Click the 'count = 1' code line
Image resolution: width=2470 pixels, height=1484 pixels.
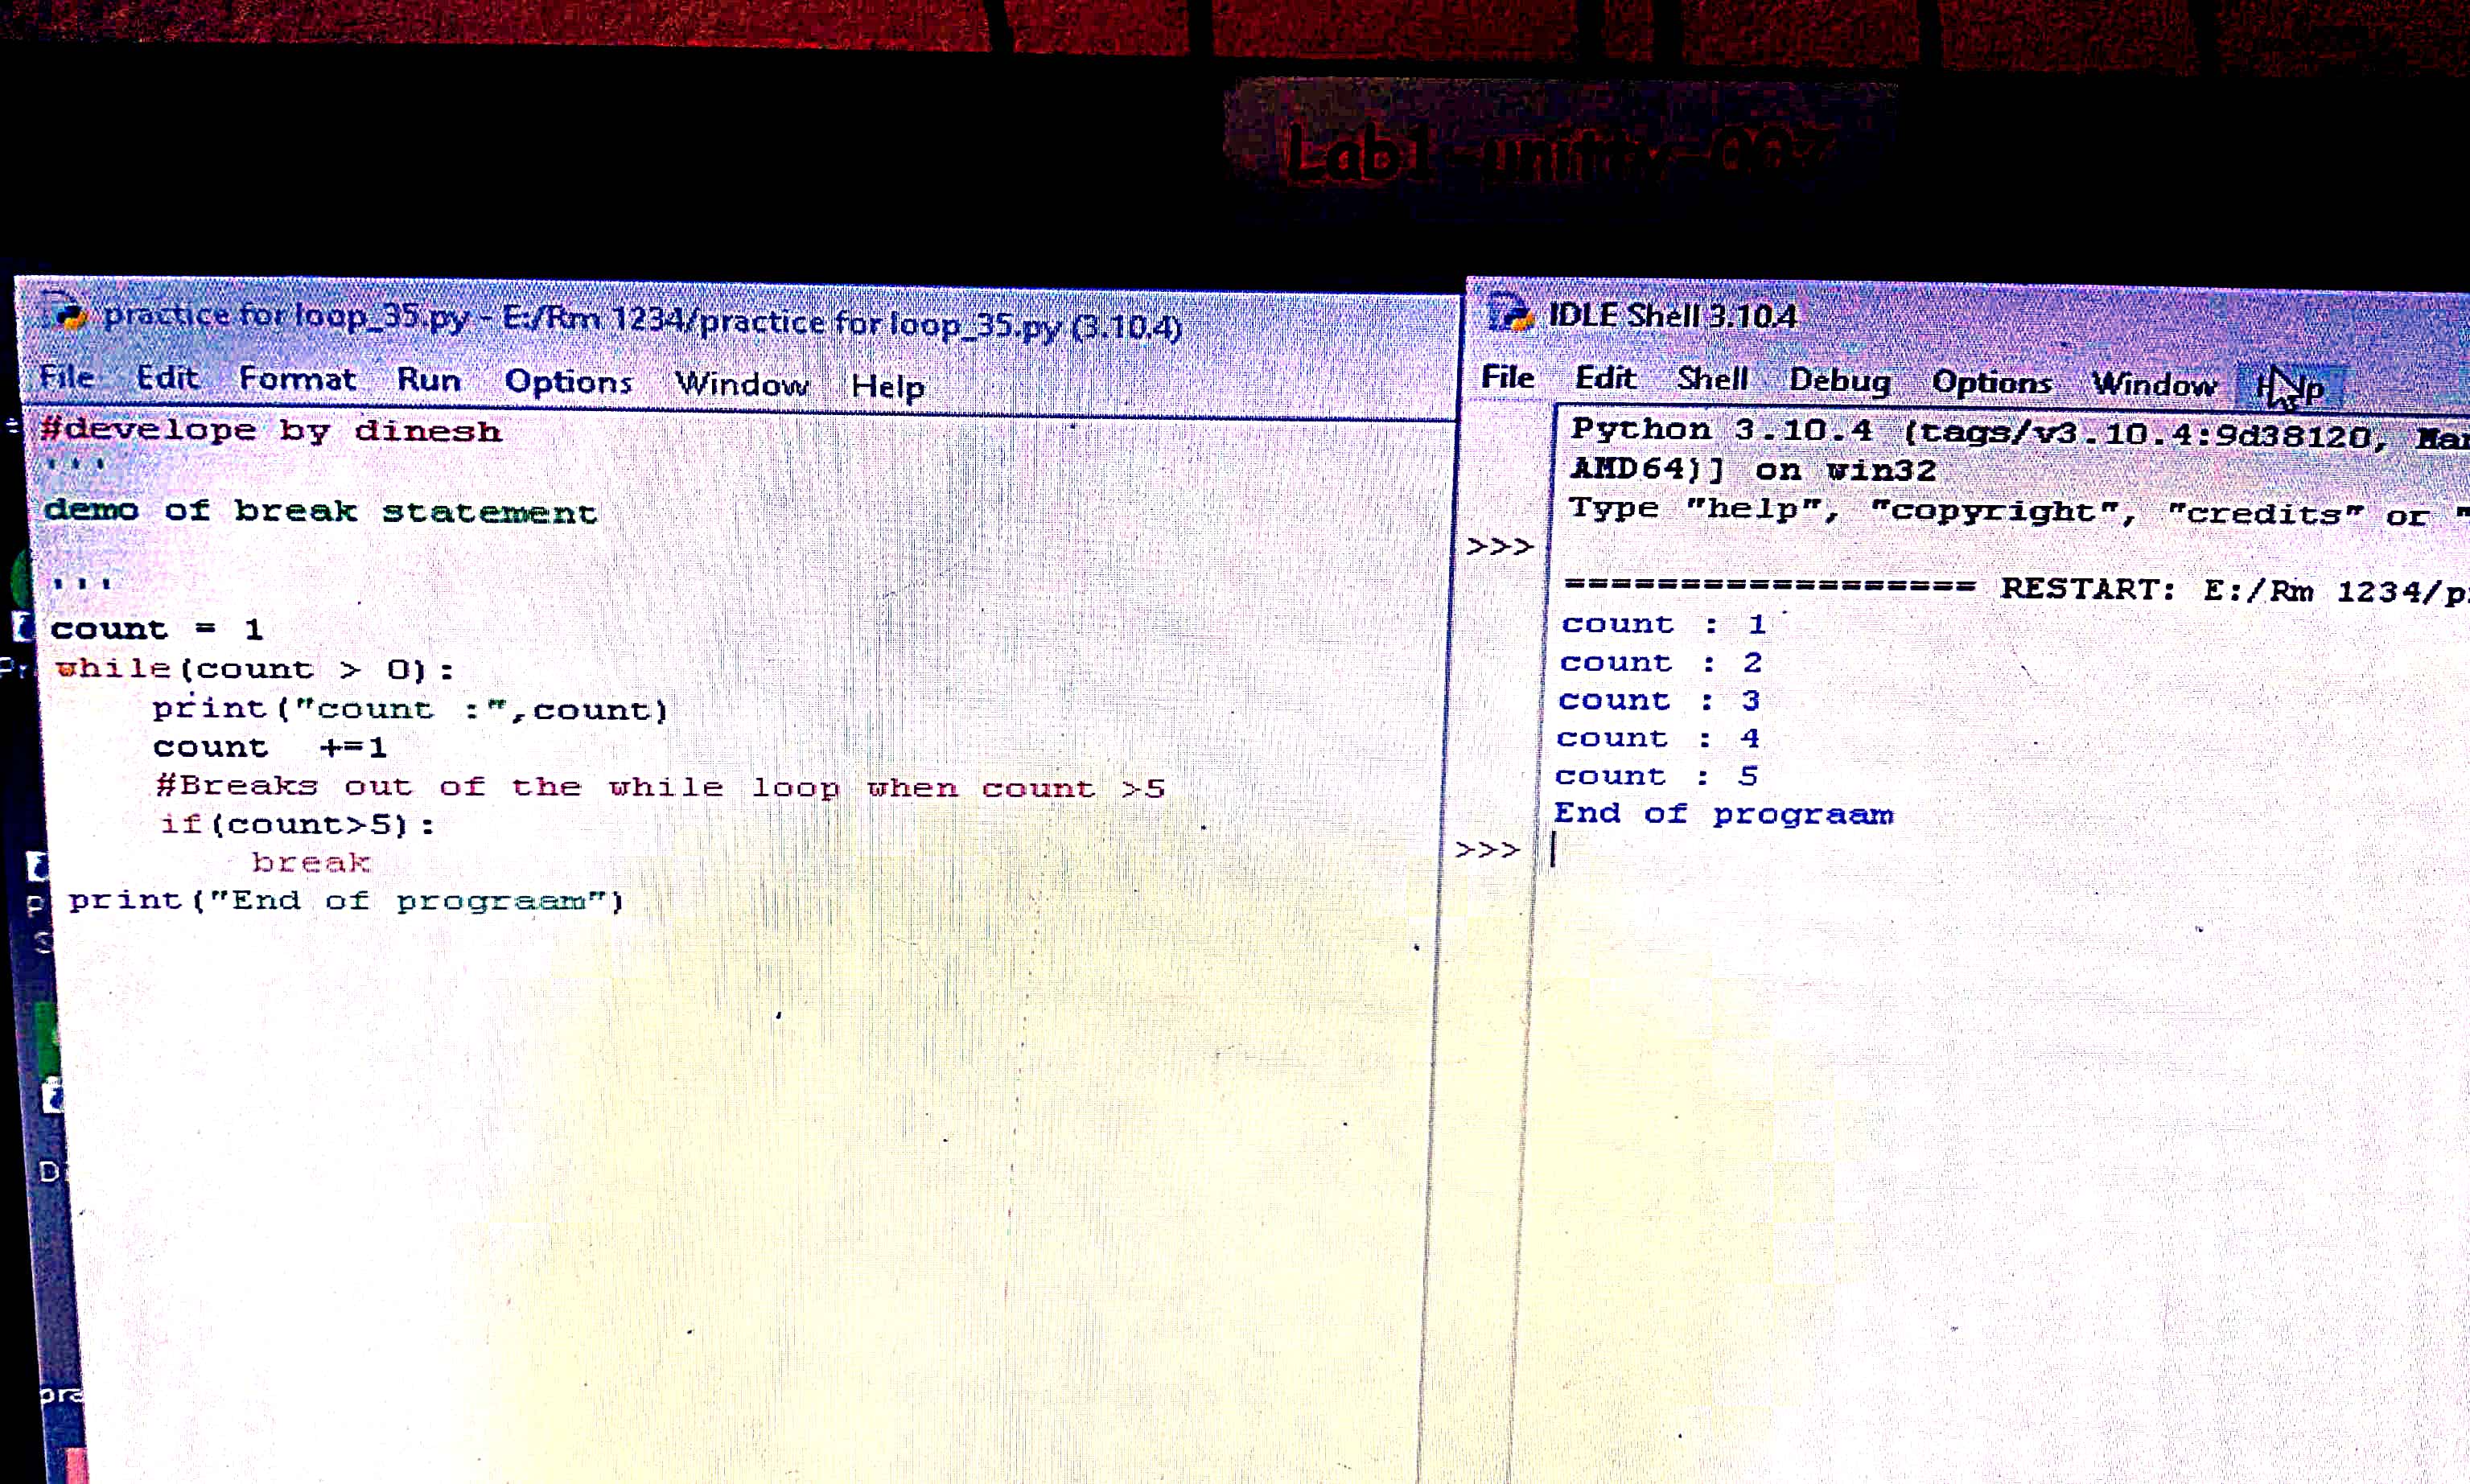click(x=156, y=629)
